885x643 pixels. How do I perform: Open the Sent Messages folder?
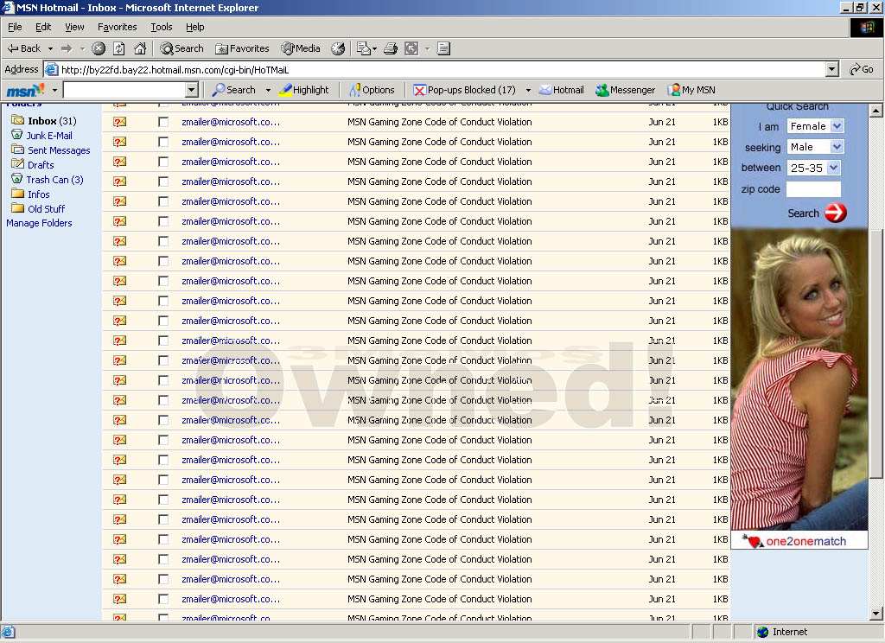(x=51, y=150)
